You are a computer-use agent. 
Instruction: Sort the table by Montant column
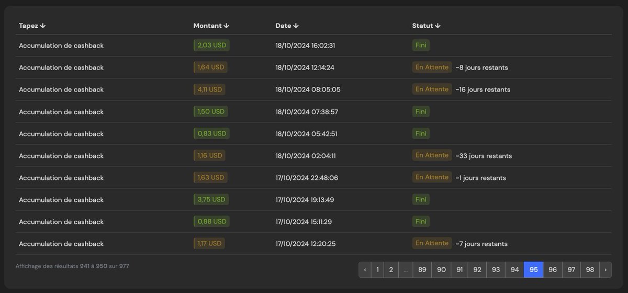point(211,26)
